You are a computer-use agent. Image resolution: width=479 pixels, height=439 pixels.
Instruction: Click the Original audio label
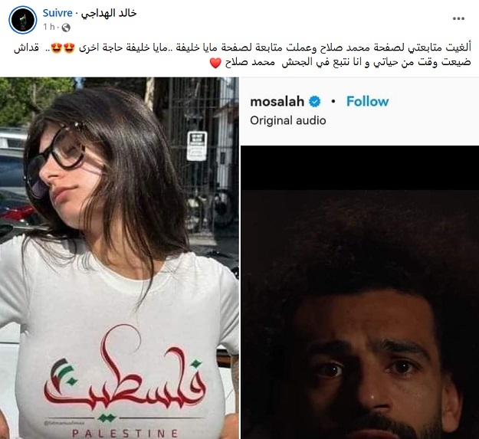pyautogui.click(x=287, y=120)
